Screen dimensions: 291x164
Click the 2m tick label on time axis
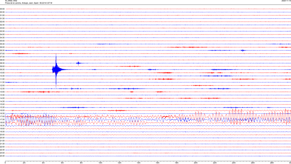click(24, 163)
